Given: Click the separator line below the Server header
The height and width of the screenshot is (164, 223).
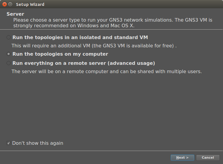Looking at the screenshot, I should (x=112, y=29).
